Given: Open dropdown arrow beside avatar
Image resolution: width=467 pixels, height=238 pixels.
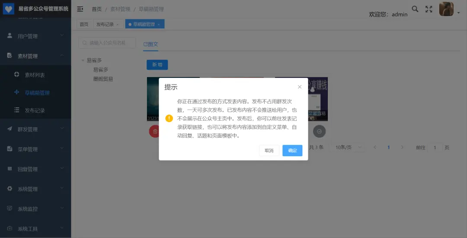Looking at the screenshot, I should [x=459, y=13].
